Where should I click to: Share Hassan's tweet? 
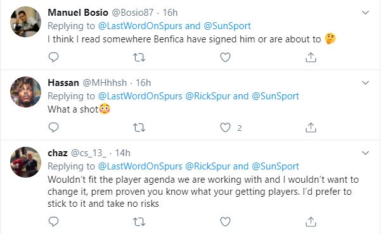(x=311, y=127)
